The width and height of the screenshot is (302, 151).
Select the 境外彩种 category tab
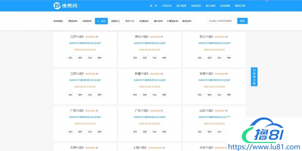(x=158, y=21)
